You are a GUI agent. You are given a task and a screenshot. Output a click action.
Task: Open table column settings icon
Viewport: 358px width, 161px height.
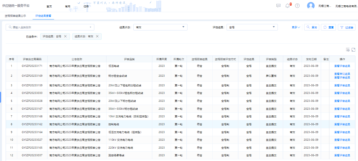click(x=348, y=50)
